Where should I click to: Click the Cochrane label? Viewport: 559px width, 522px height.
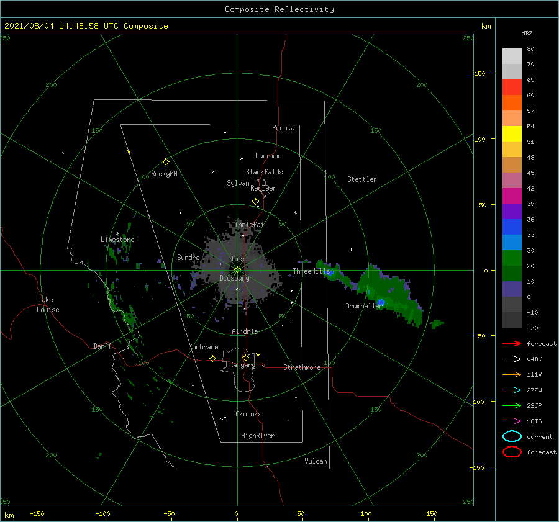(203, 347)
